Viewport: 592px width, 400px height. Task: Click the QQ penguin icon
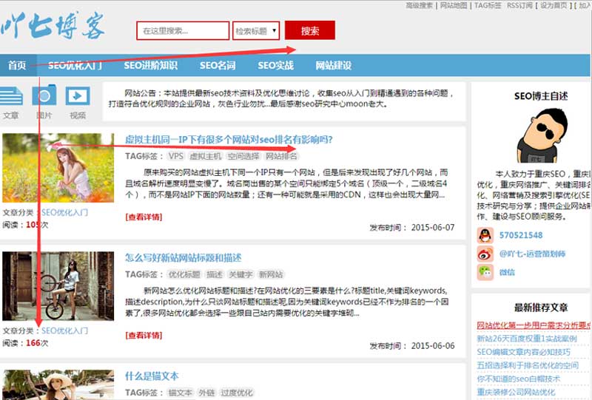tap(485, 235)
